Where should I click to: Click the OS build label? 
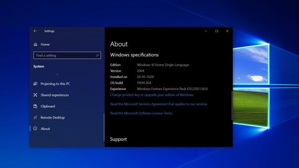click(116, 83)
